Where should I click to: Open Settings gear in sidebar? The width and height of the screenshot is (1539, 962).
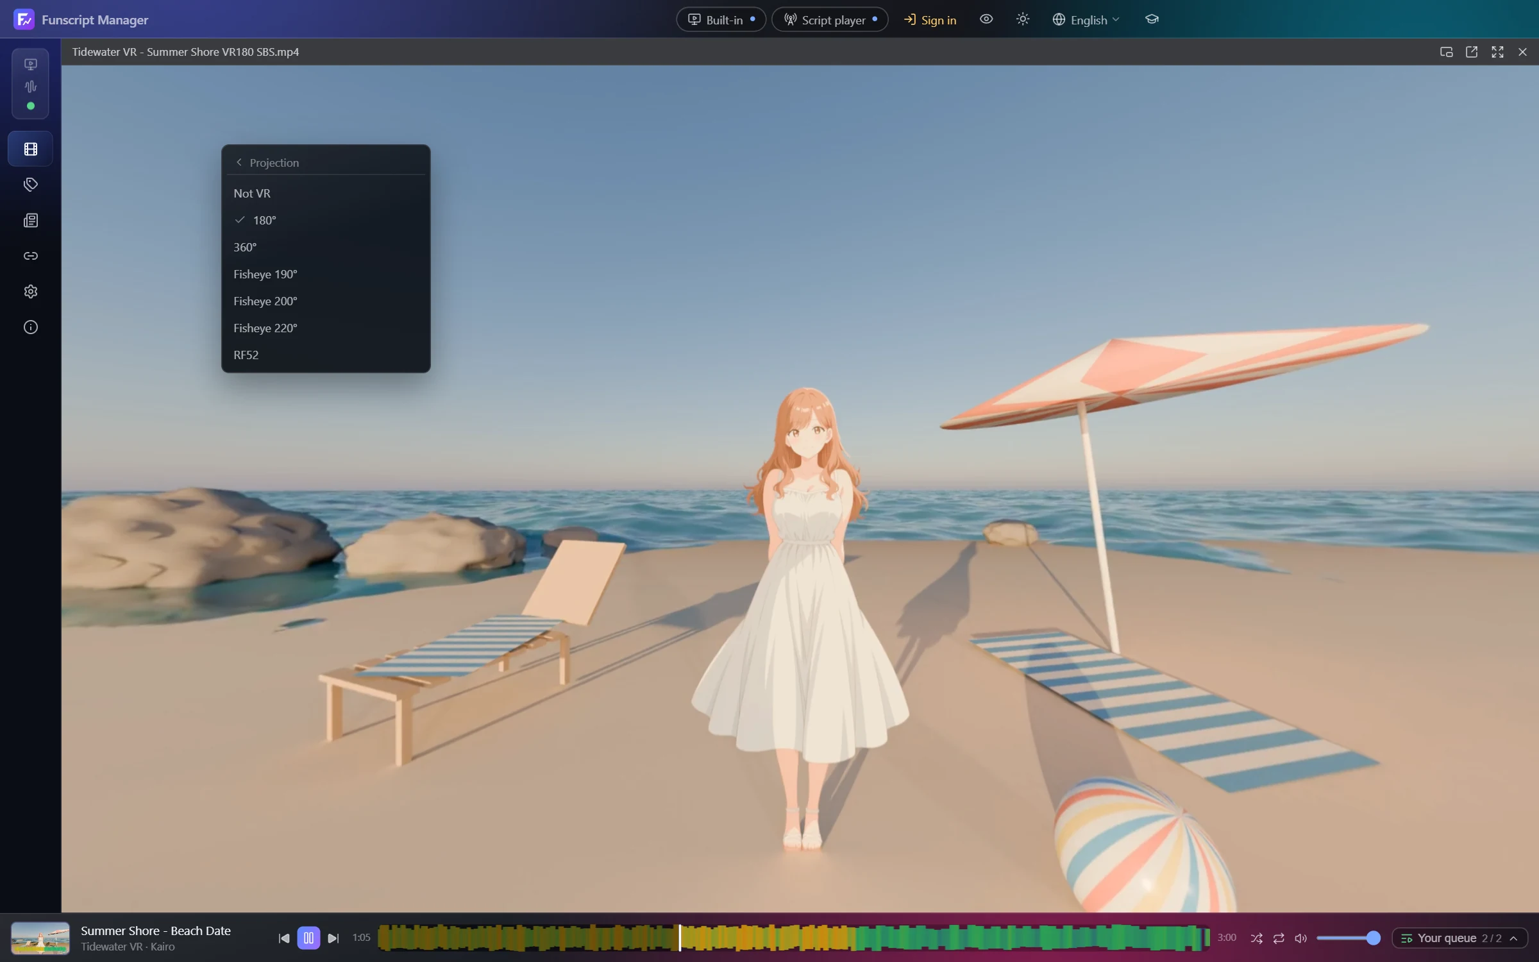[x=30, y=292]
